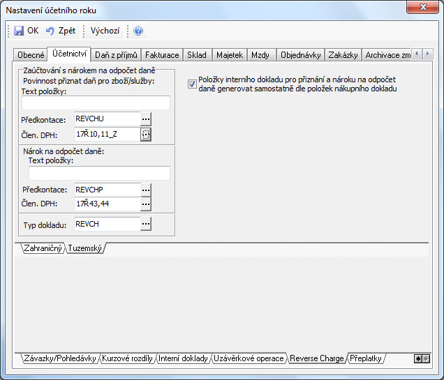Open lookup button beside REVCHP Předkontace
The width and height of the screenshot is (444, 380).
146,189
